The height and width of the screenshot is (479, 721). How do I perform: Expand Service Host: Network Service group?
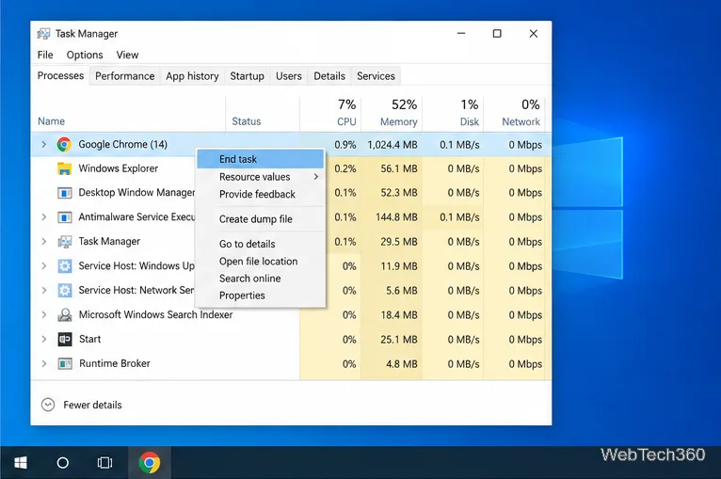pos(43,290)
